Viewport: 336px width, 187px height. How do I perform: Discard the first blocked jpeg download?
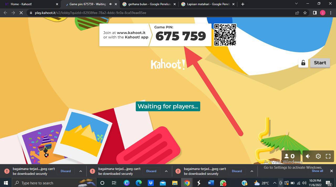pos(66,171)
